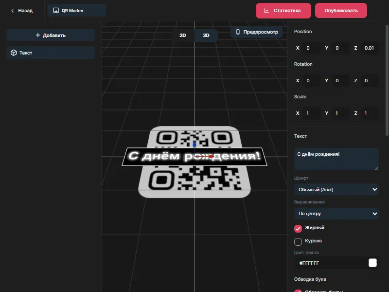Click the Обводка букв section heading
The width and height of the screenshot is (389, 292).
(310, 279)
